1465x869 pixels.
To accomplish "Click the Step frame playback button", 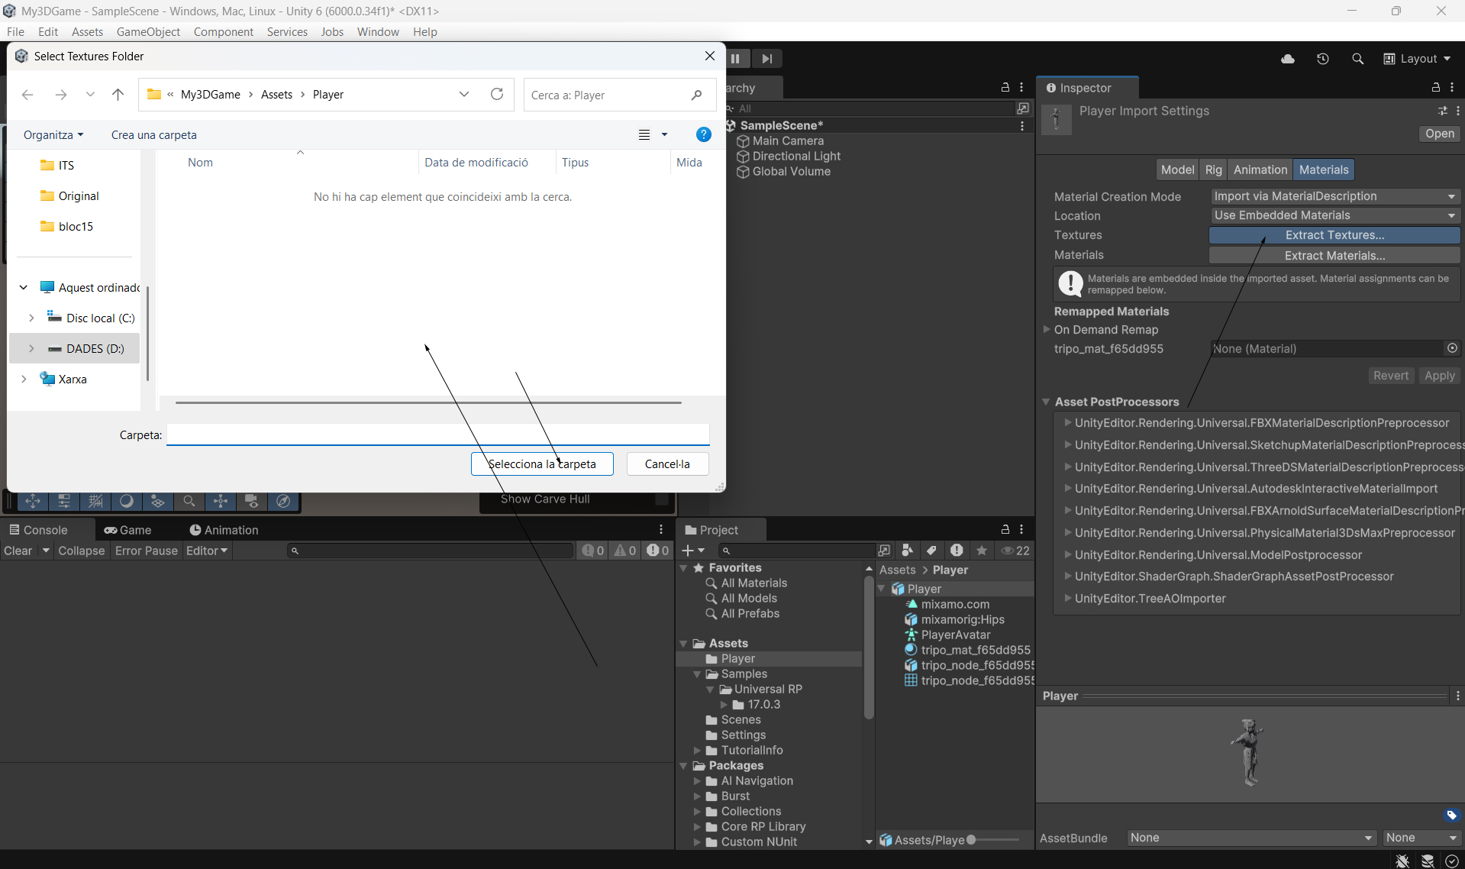I will point(766,59).
